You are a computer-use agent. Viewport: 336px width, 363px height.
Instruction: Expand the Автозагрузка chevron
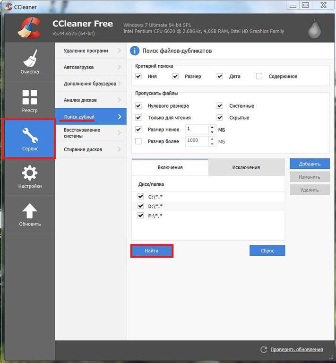(119, 67)
